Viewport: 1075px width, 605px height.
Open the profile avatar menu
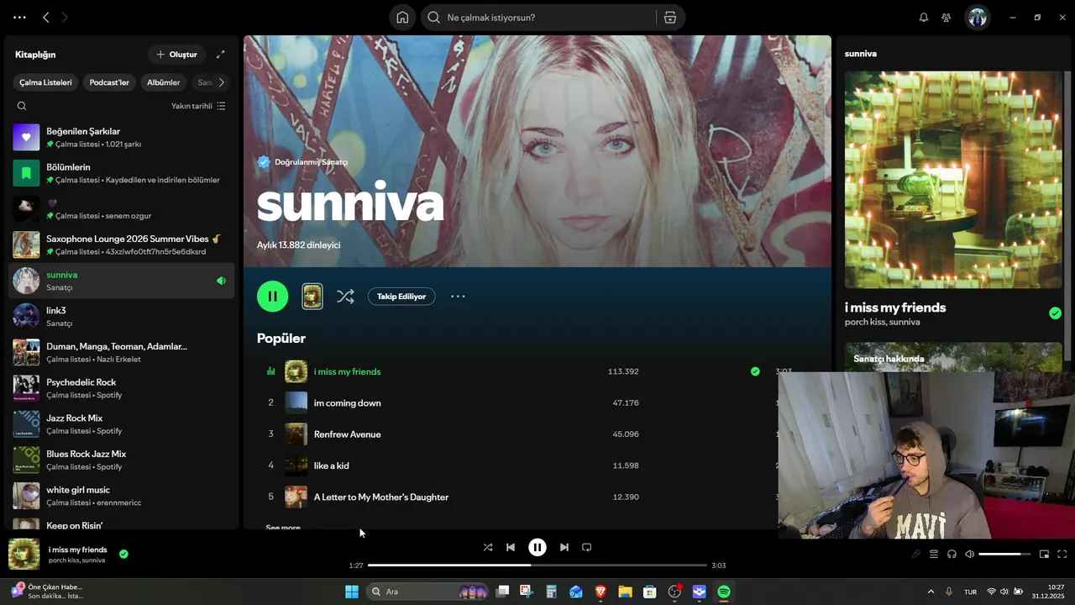coord(977,18)
